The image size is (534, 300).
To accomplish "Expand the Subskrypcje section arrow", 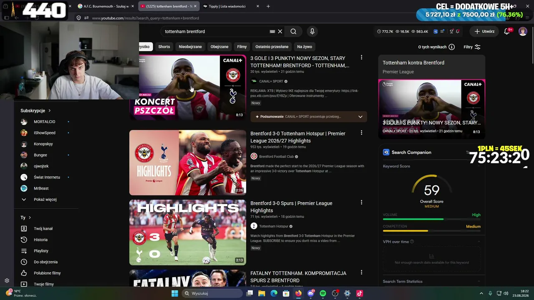I will [x=49, y=111].
